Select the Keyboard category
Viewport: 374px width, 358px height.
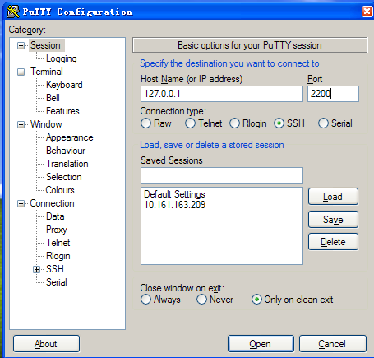click(x=64, y=85)
